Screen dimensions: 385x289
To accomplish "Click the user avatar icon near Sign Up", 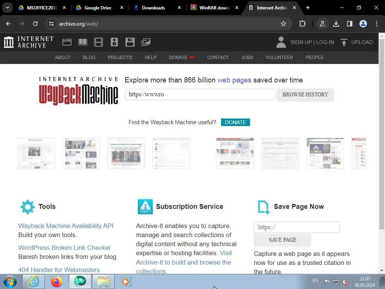I will [281, 42].
